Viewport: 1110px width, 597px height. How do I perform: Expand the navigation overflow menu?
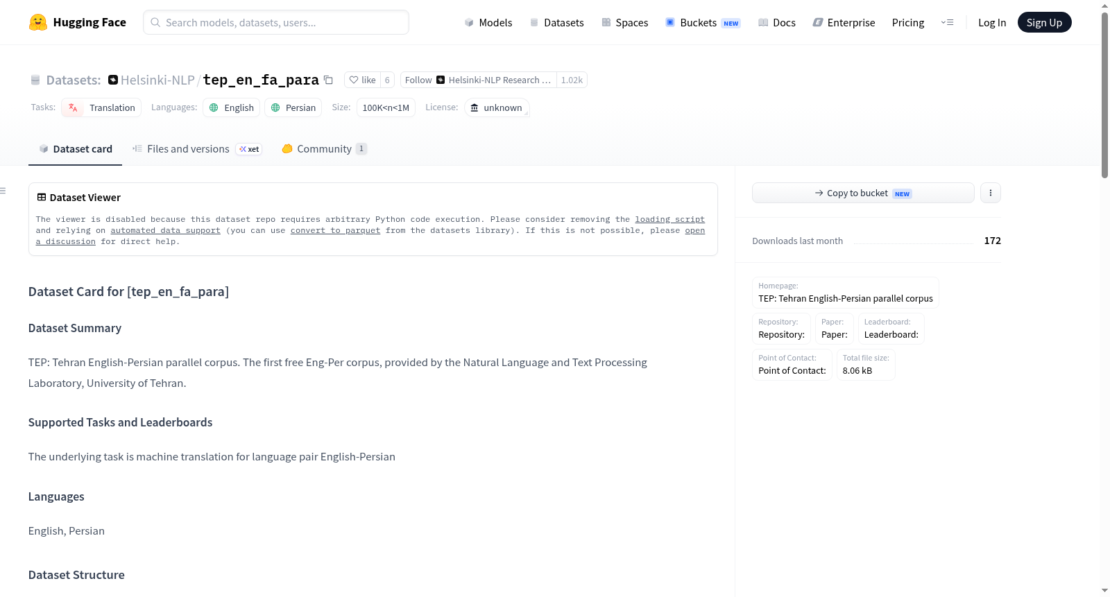(x=947, y=22)
